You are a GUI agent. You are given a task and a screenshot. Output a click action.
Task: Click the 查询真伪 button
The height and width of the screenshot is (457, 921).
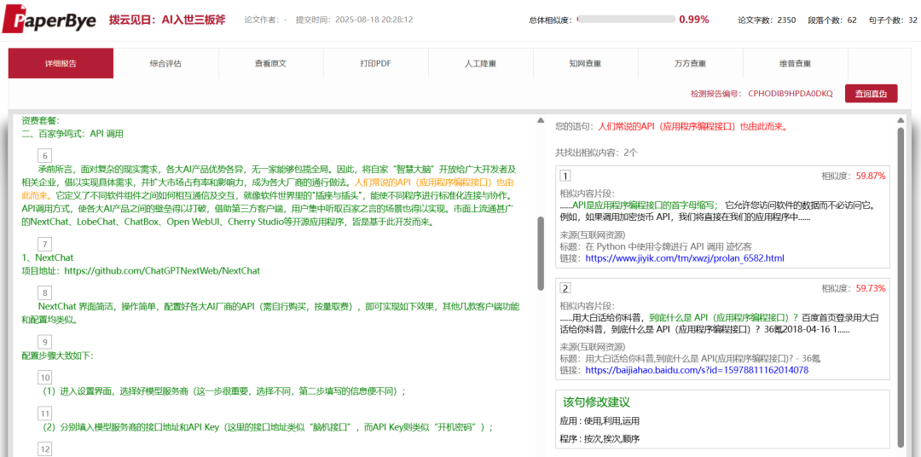pyautogui.click(x=871, y=94)
